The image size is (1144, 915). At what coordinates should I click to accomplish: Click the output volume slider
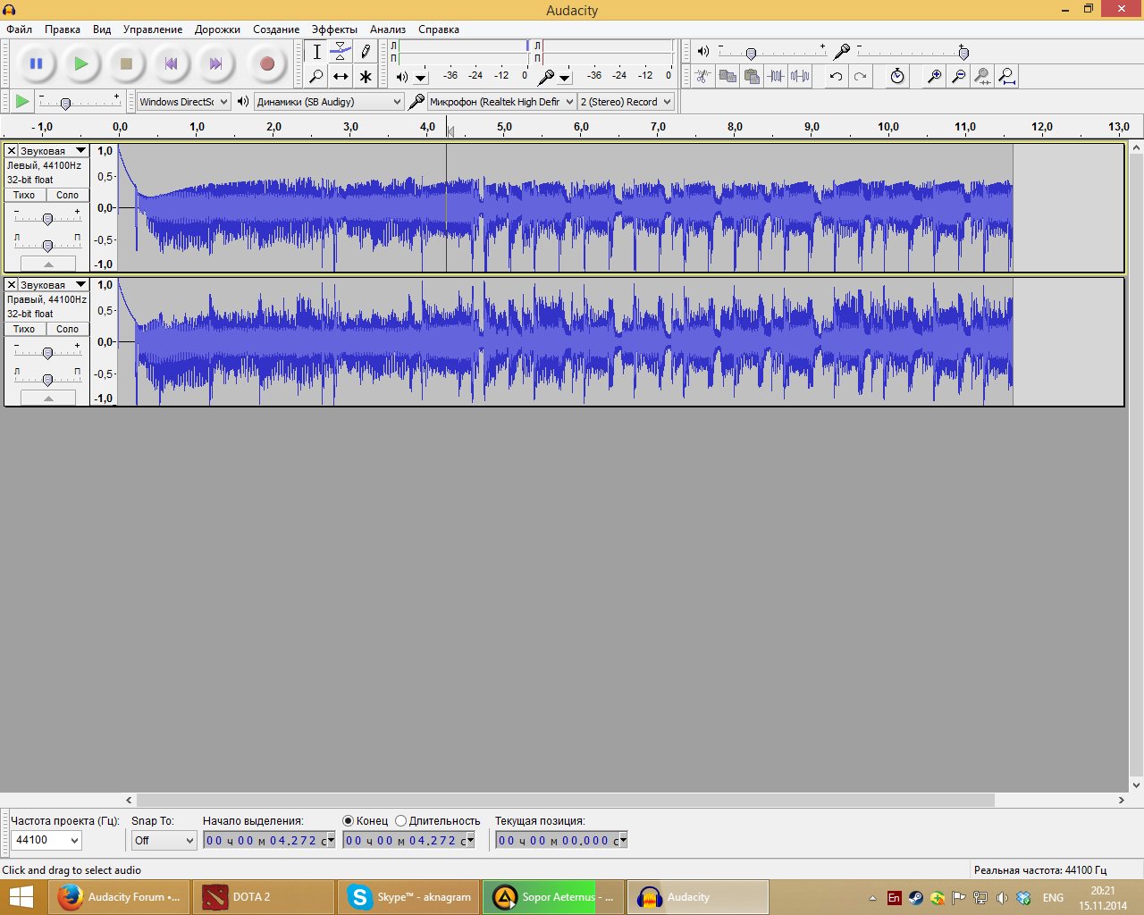pos(772,52)
